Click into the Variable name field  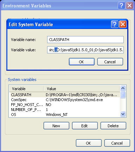[85, 40]
